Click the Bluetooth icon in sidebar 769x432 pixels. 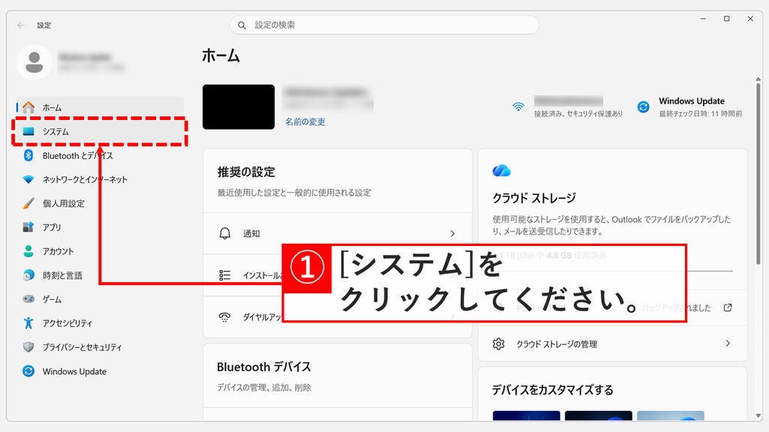(29, 155)
